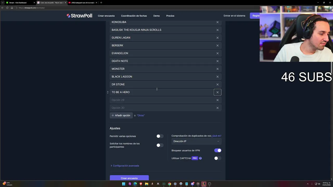This screenshot has height=187, width=333.
Task: Show hidden system tray icons
Action: click(x=308, y=184)
